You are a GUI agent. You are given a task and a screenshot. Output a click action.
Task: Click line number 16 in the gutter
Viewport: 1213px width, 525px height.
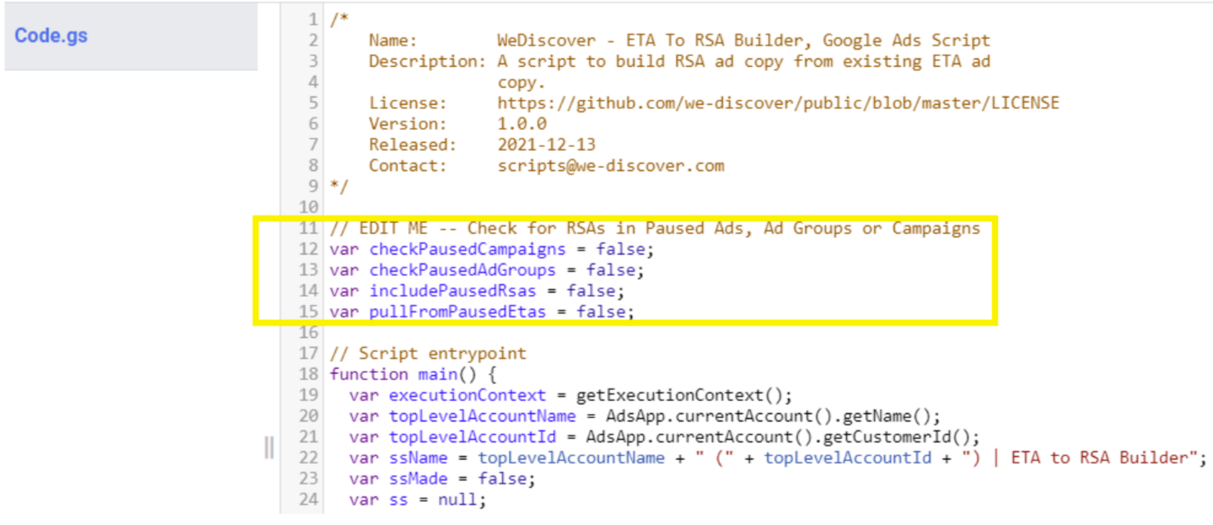click(308, 332)
